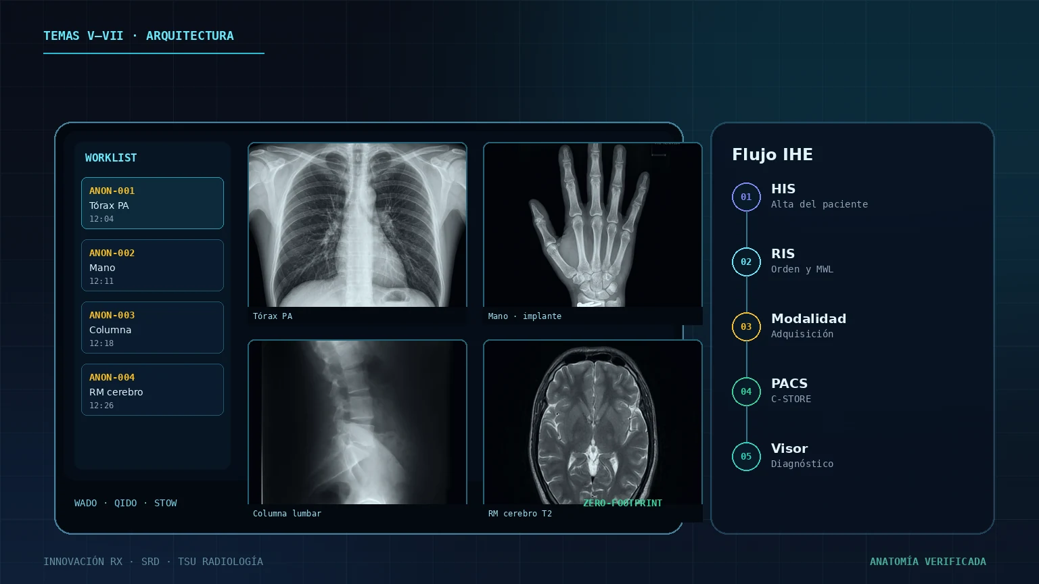Click the "Alta del paciente" step description
The image size is (1039, 584).
point(819,204)
